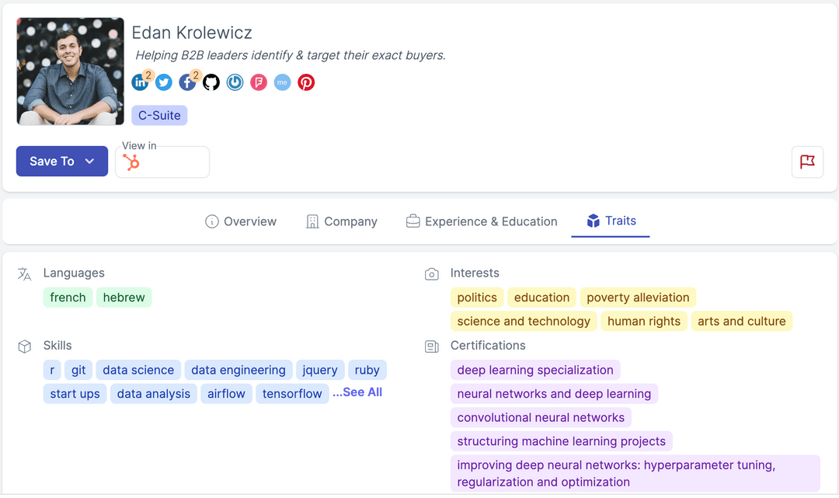Select the GitHub icon
Screen dimensions: 839x498
(x=211, y=82)
